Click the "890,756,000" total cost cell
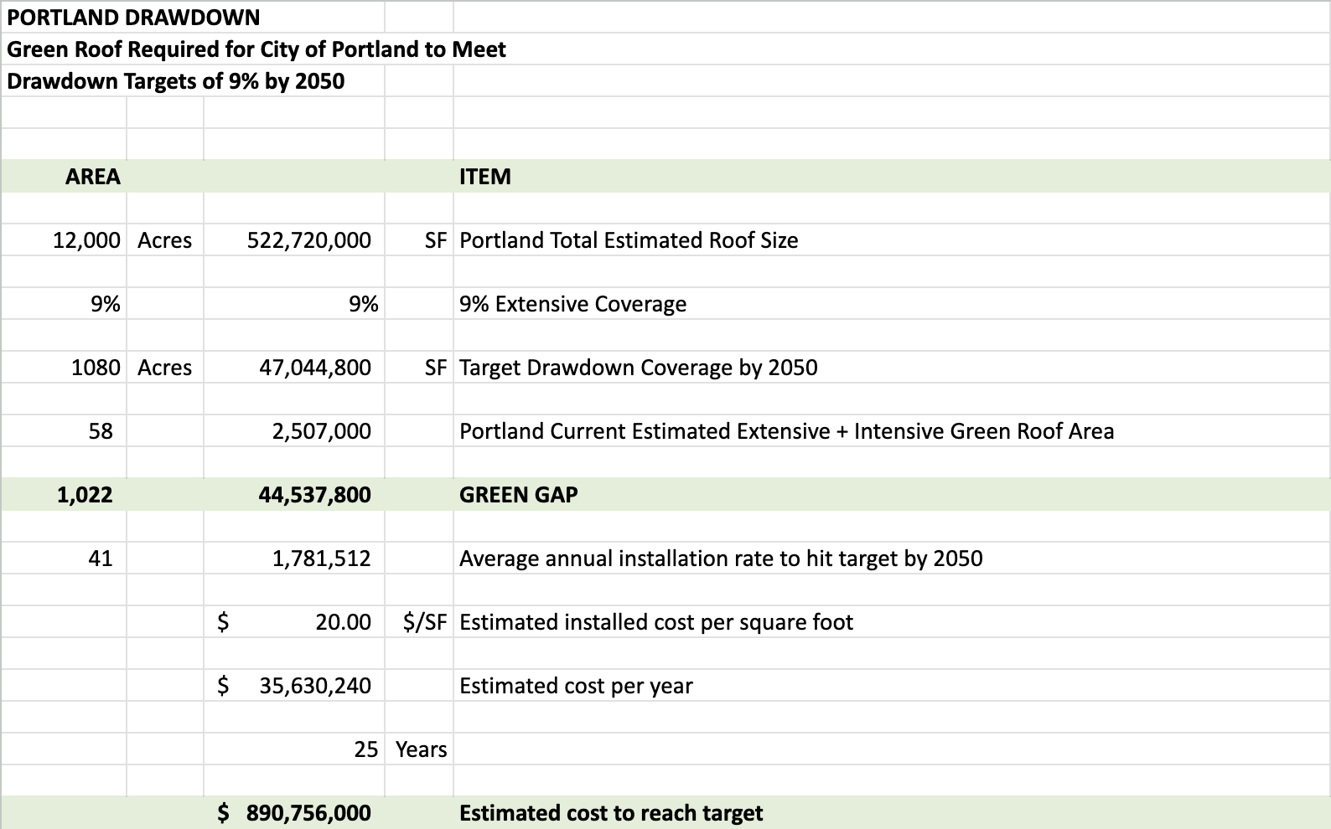Viewport: 1331px width, 829px height. click(x=309, y=813)
